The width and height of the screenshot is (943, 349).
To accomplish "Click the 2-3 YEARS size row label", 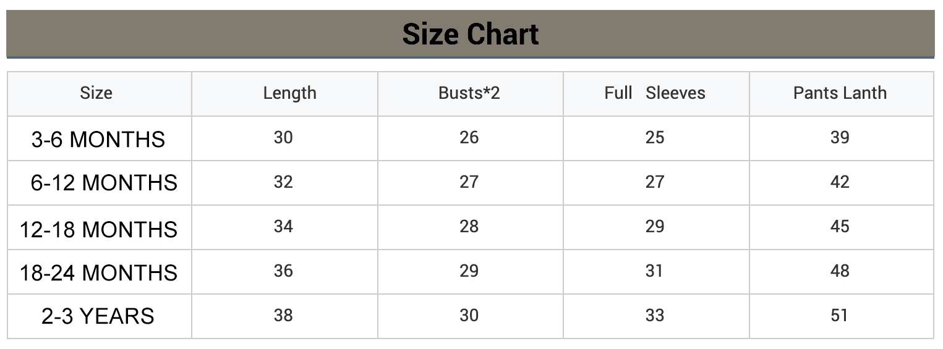I will click(x=98, y=316).
